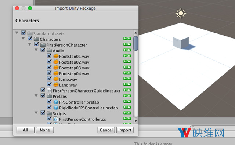This screenshot has width=235, height=145.
Task: Uncheck the Land.wav checkbox
Action: pos(49,84)
